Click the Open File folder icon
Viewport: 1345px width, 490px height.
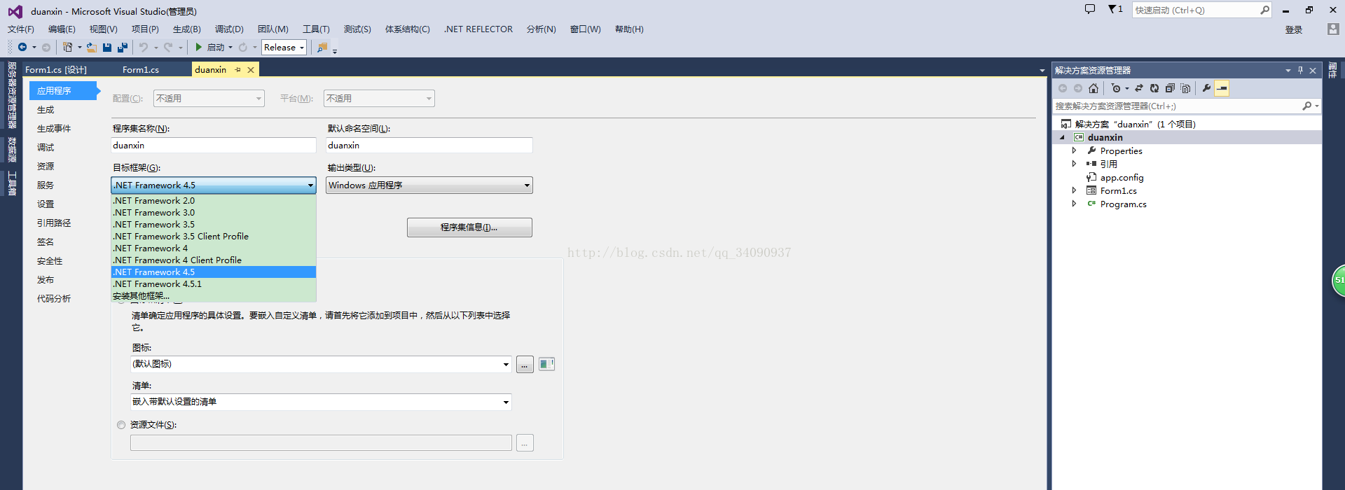[x=91, y=47]
